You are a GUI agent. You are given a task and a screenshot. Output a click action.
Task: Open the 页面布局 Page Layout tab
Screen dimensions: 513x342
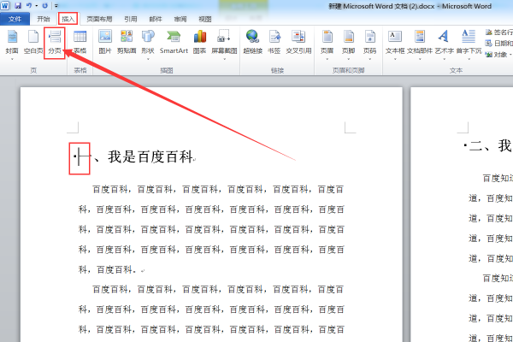tap(98, 18)
